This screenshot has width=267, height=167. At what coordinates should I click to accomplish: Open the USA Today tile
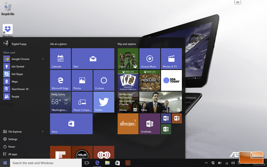coord(171,80)
